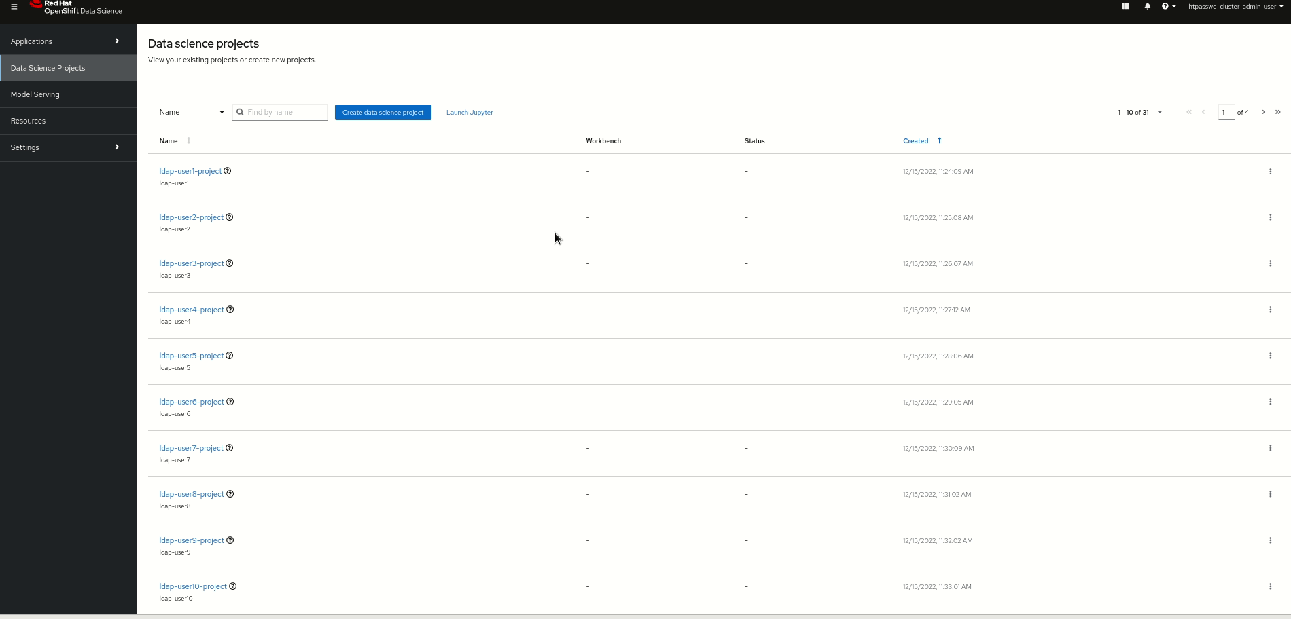Click help icon next to ldap-user4-project
This screenshot has width=1291, height=619.
coord(230,309)
